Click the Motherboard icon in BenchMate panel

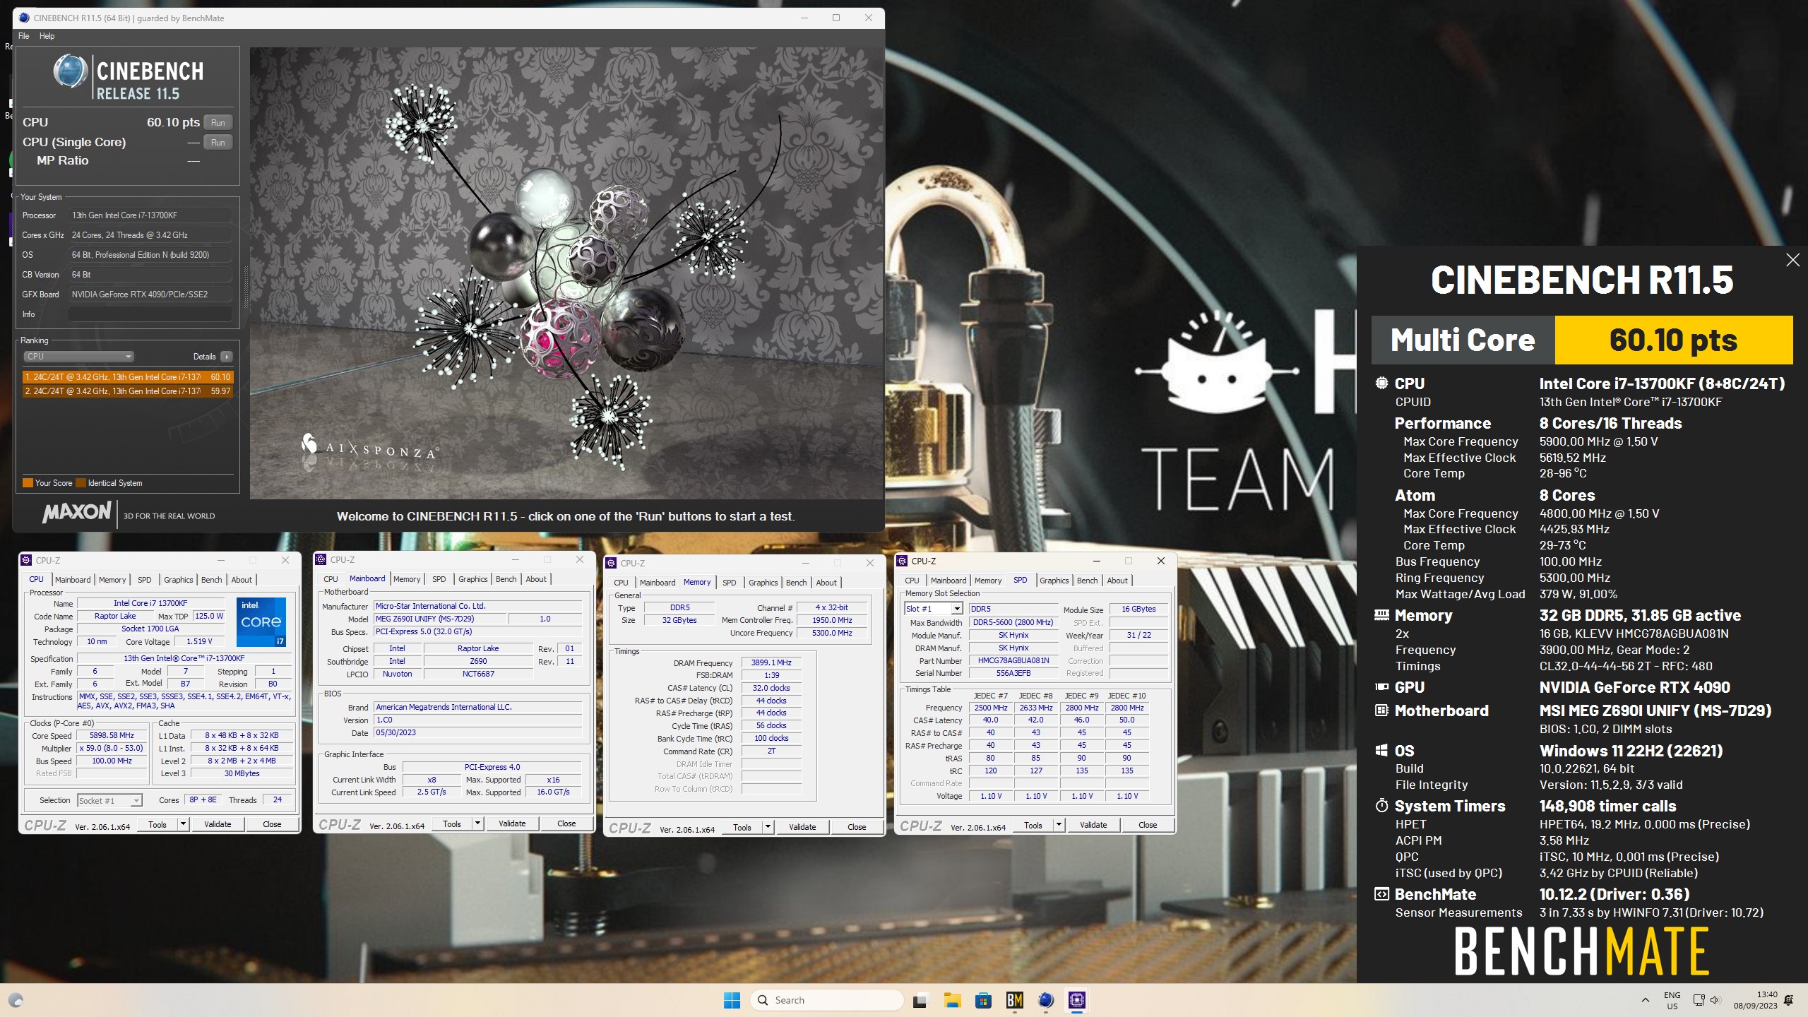click(1381, 710)
